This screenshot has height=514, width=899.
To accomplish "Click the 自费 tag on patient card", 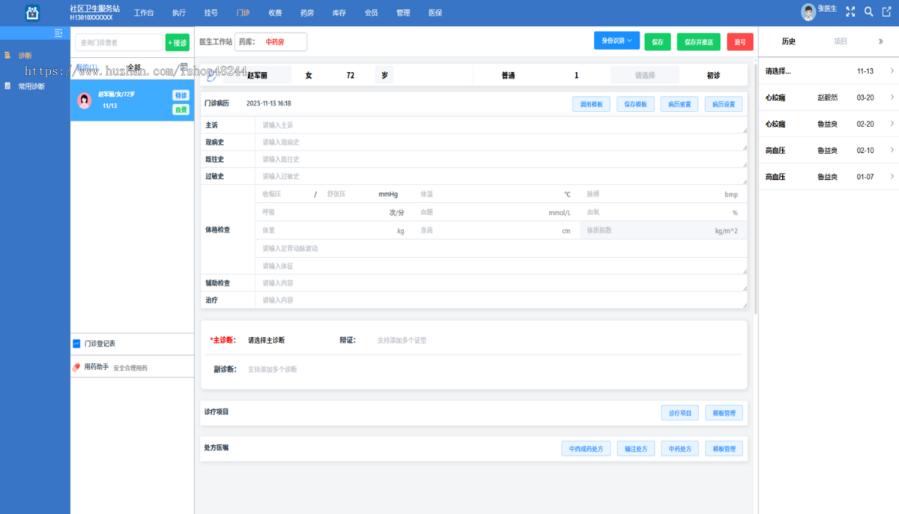I will [181, 109].
